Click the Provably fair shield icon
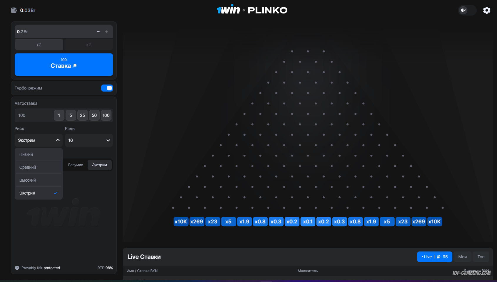The width and height of the screenshot is (497, 282). click(17, 268)
